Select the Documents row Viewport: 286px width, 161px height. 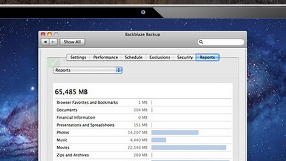143,110
